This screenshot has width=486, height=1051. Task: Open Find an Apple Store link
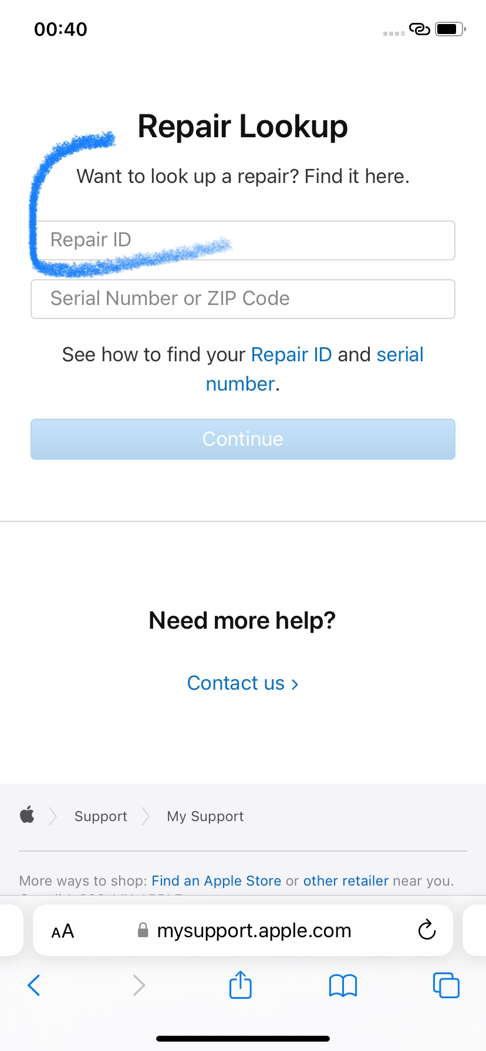point(217,881)
